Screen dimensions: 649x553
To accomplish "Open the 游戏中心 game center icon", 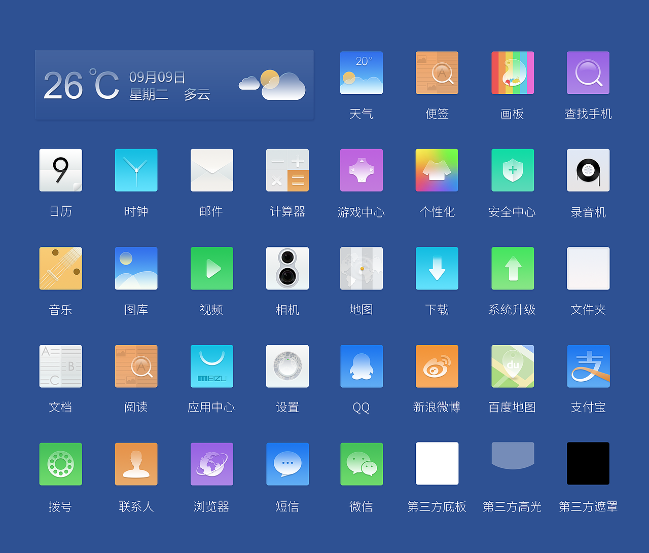I will coord(362,170).
